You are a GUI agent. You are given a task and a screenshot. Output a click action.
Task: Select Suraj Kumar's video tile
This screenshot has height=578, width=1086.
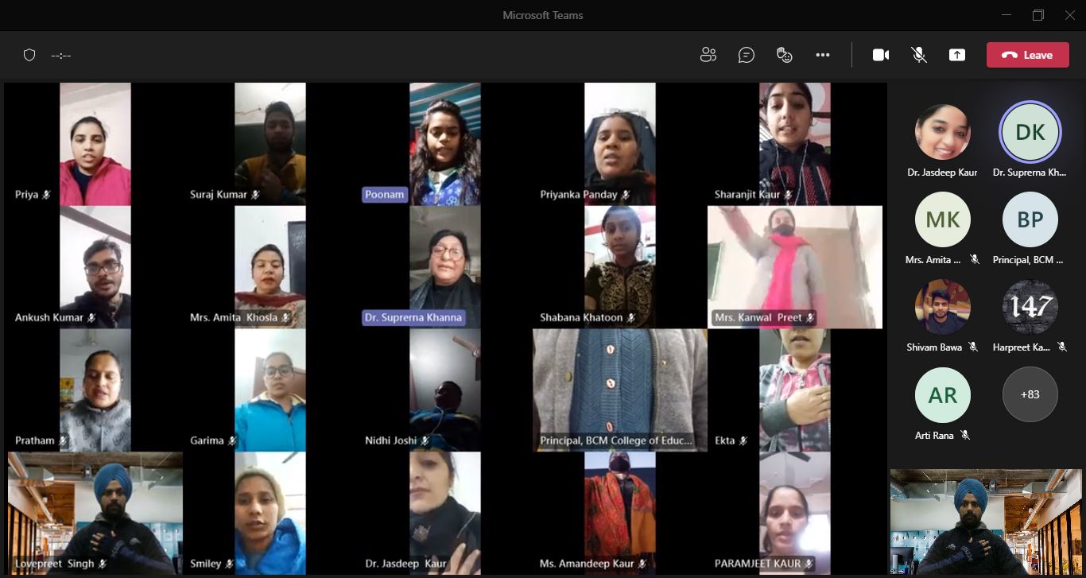[270, 144]
